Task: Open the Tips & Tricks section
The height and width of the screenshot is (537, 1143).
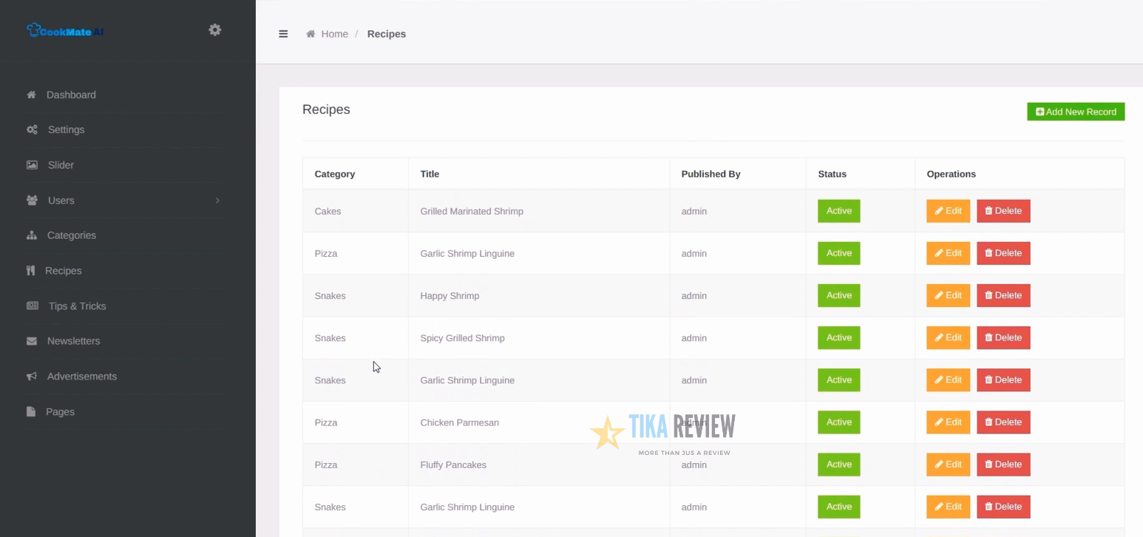Action: click(76, 305)
